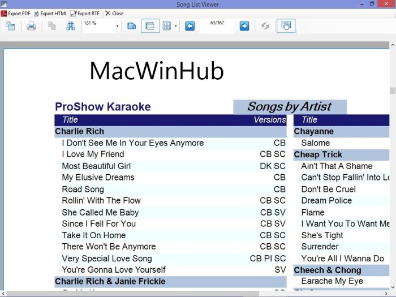Click the Export PDF button
The width and height of the screenshot is (396, 297).
16,14
